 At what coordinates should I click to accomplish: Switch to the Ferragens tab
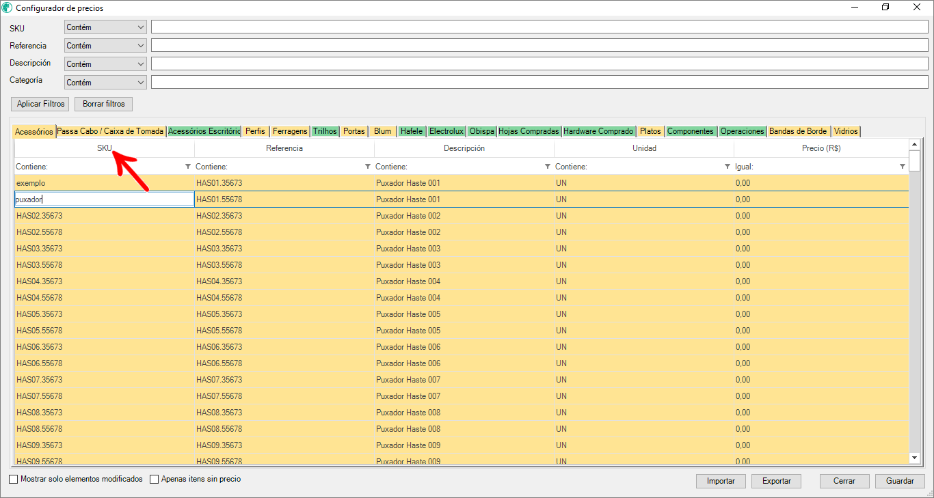pyautogui.click(x=290, y=131)
